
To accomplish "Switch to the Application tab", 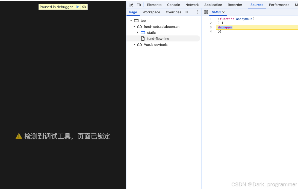I will point(213,5).
